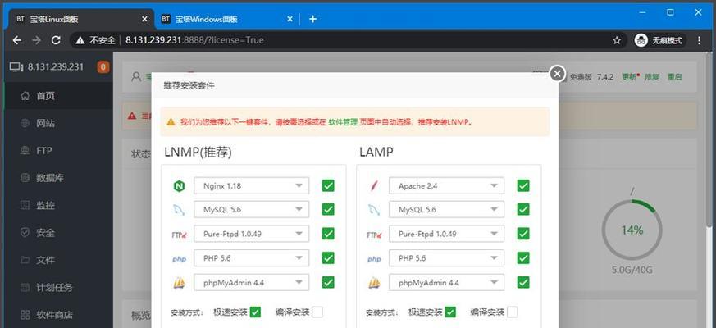Open the LNMP Pure-Ftpd 1.0.49 dropdown
This screenshot has width=716, height=328.
[252, 234]
